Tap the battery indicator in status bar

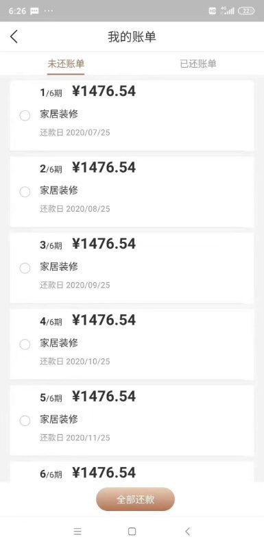245,11
